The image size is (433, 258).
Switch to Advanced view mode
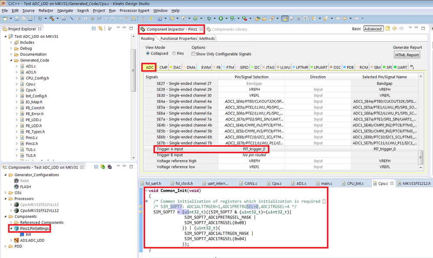pyautogui.click(x=373, y=29)
